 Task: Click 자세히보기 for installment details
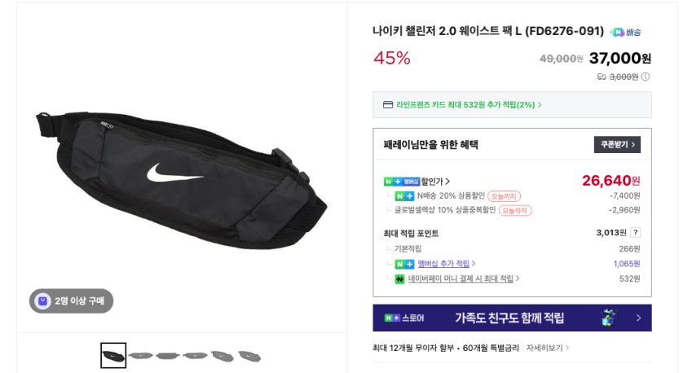click(548, 348)
